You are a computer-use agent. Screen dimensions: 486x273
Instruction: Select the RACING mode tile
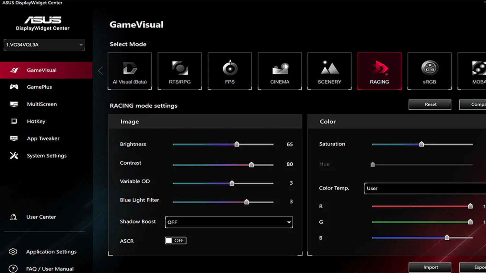(379, 71)
